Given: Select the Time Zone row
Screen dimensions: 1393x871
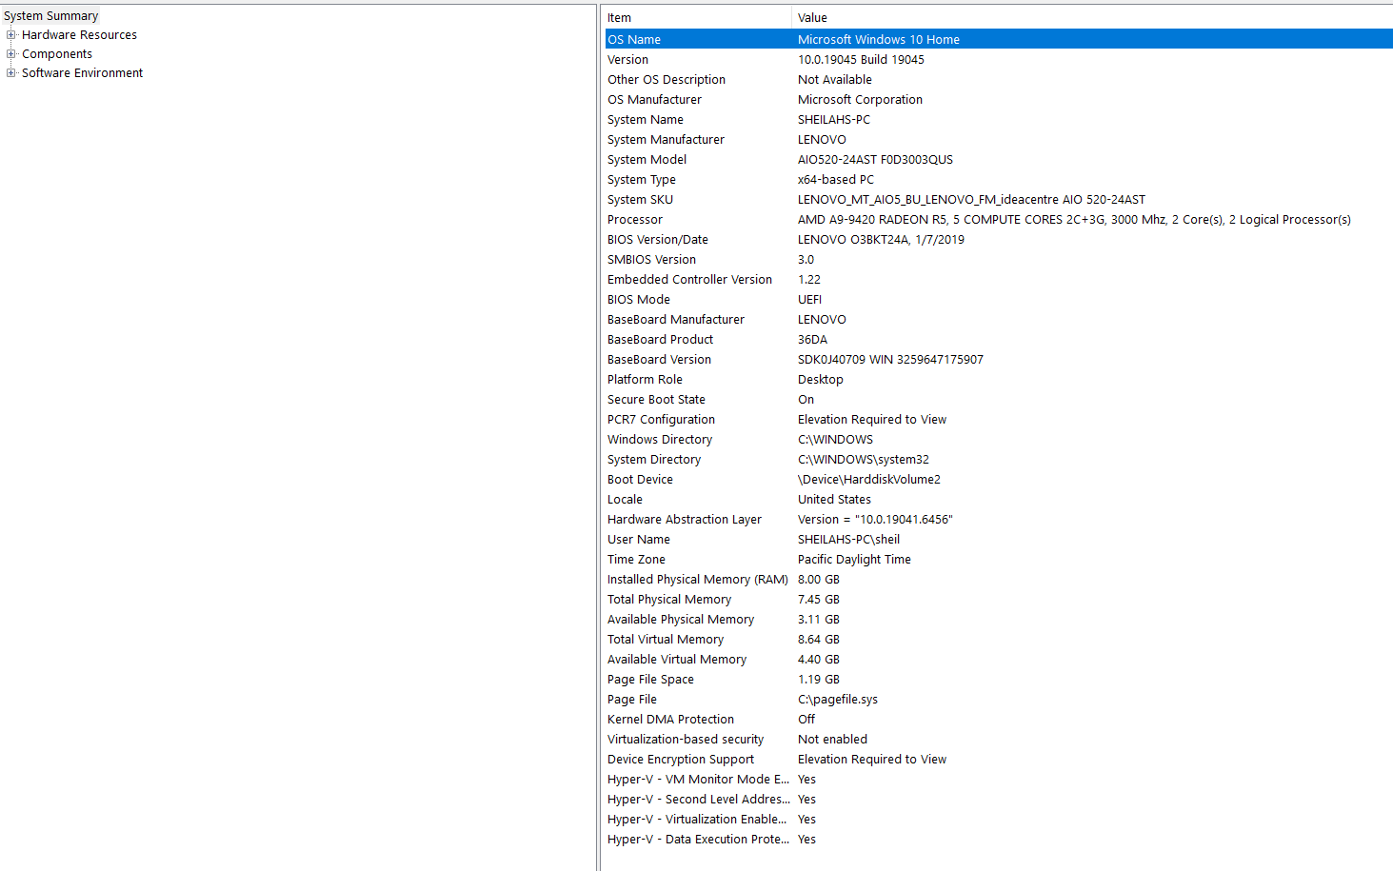Looking at the screenshot, I should click(999, 559).
